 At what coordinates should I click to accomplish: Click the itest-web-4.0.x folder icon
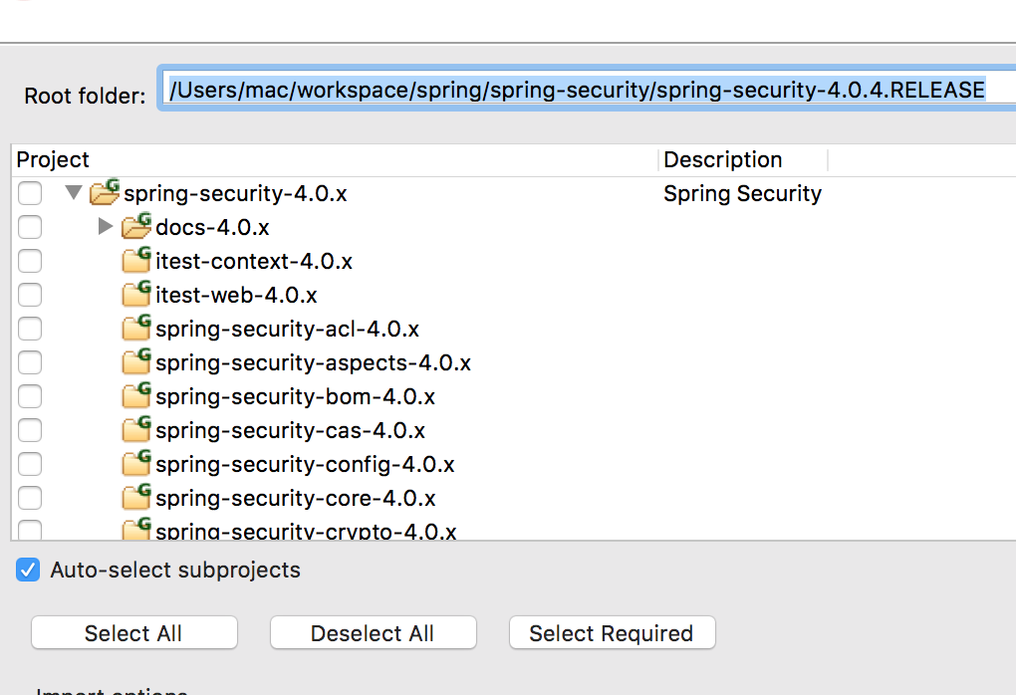(x=136, y=295)
